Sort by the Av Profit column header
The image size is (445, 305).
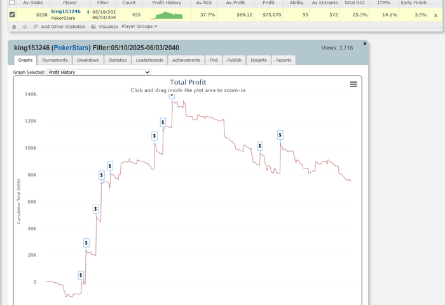(x=236, y=3)
